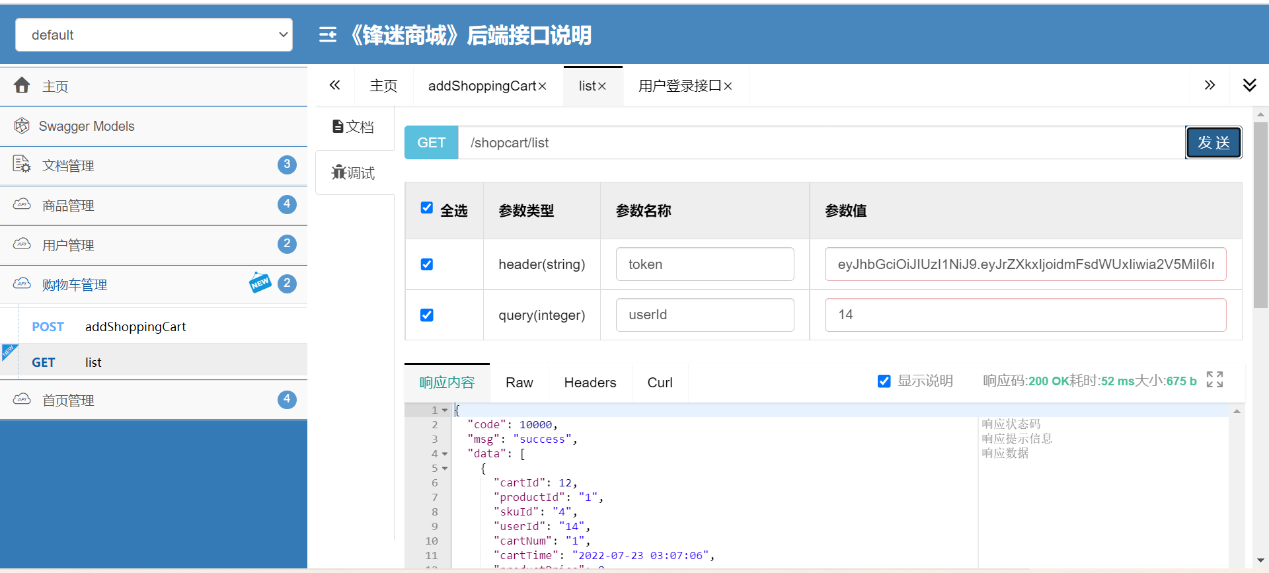Uncheck the token header parameter checkbox
Screen dimensions: 1269x573
point(427,264)
